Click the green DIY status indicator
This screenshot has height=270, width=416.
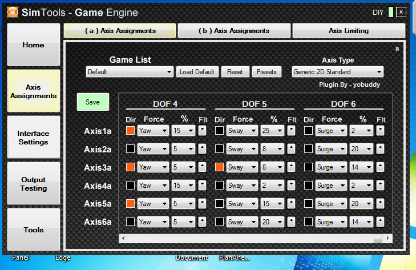coord(390,12)
